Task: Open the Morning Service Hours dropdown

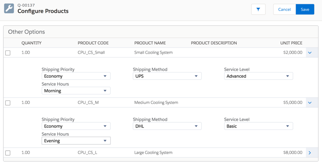Action: (76, 91)
